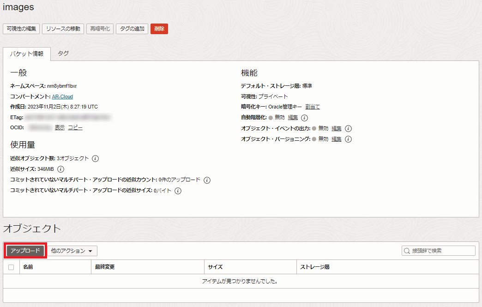Screen dimensions: 482x307
Task: Click info icon beside オブジェクト・イベントの出力
Action: click(x=349, y=129)
